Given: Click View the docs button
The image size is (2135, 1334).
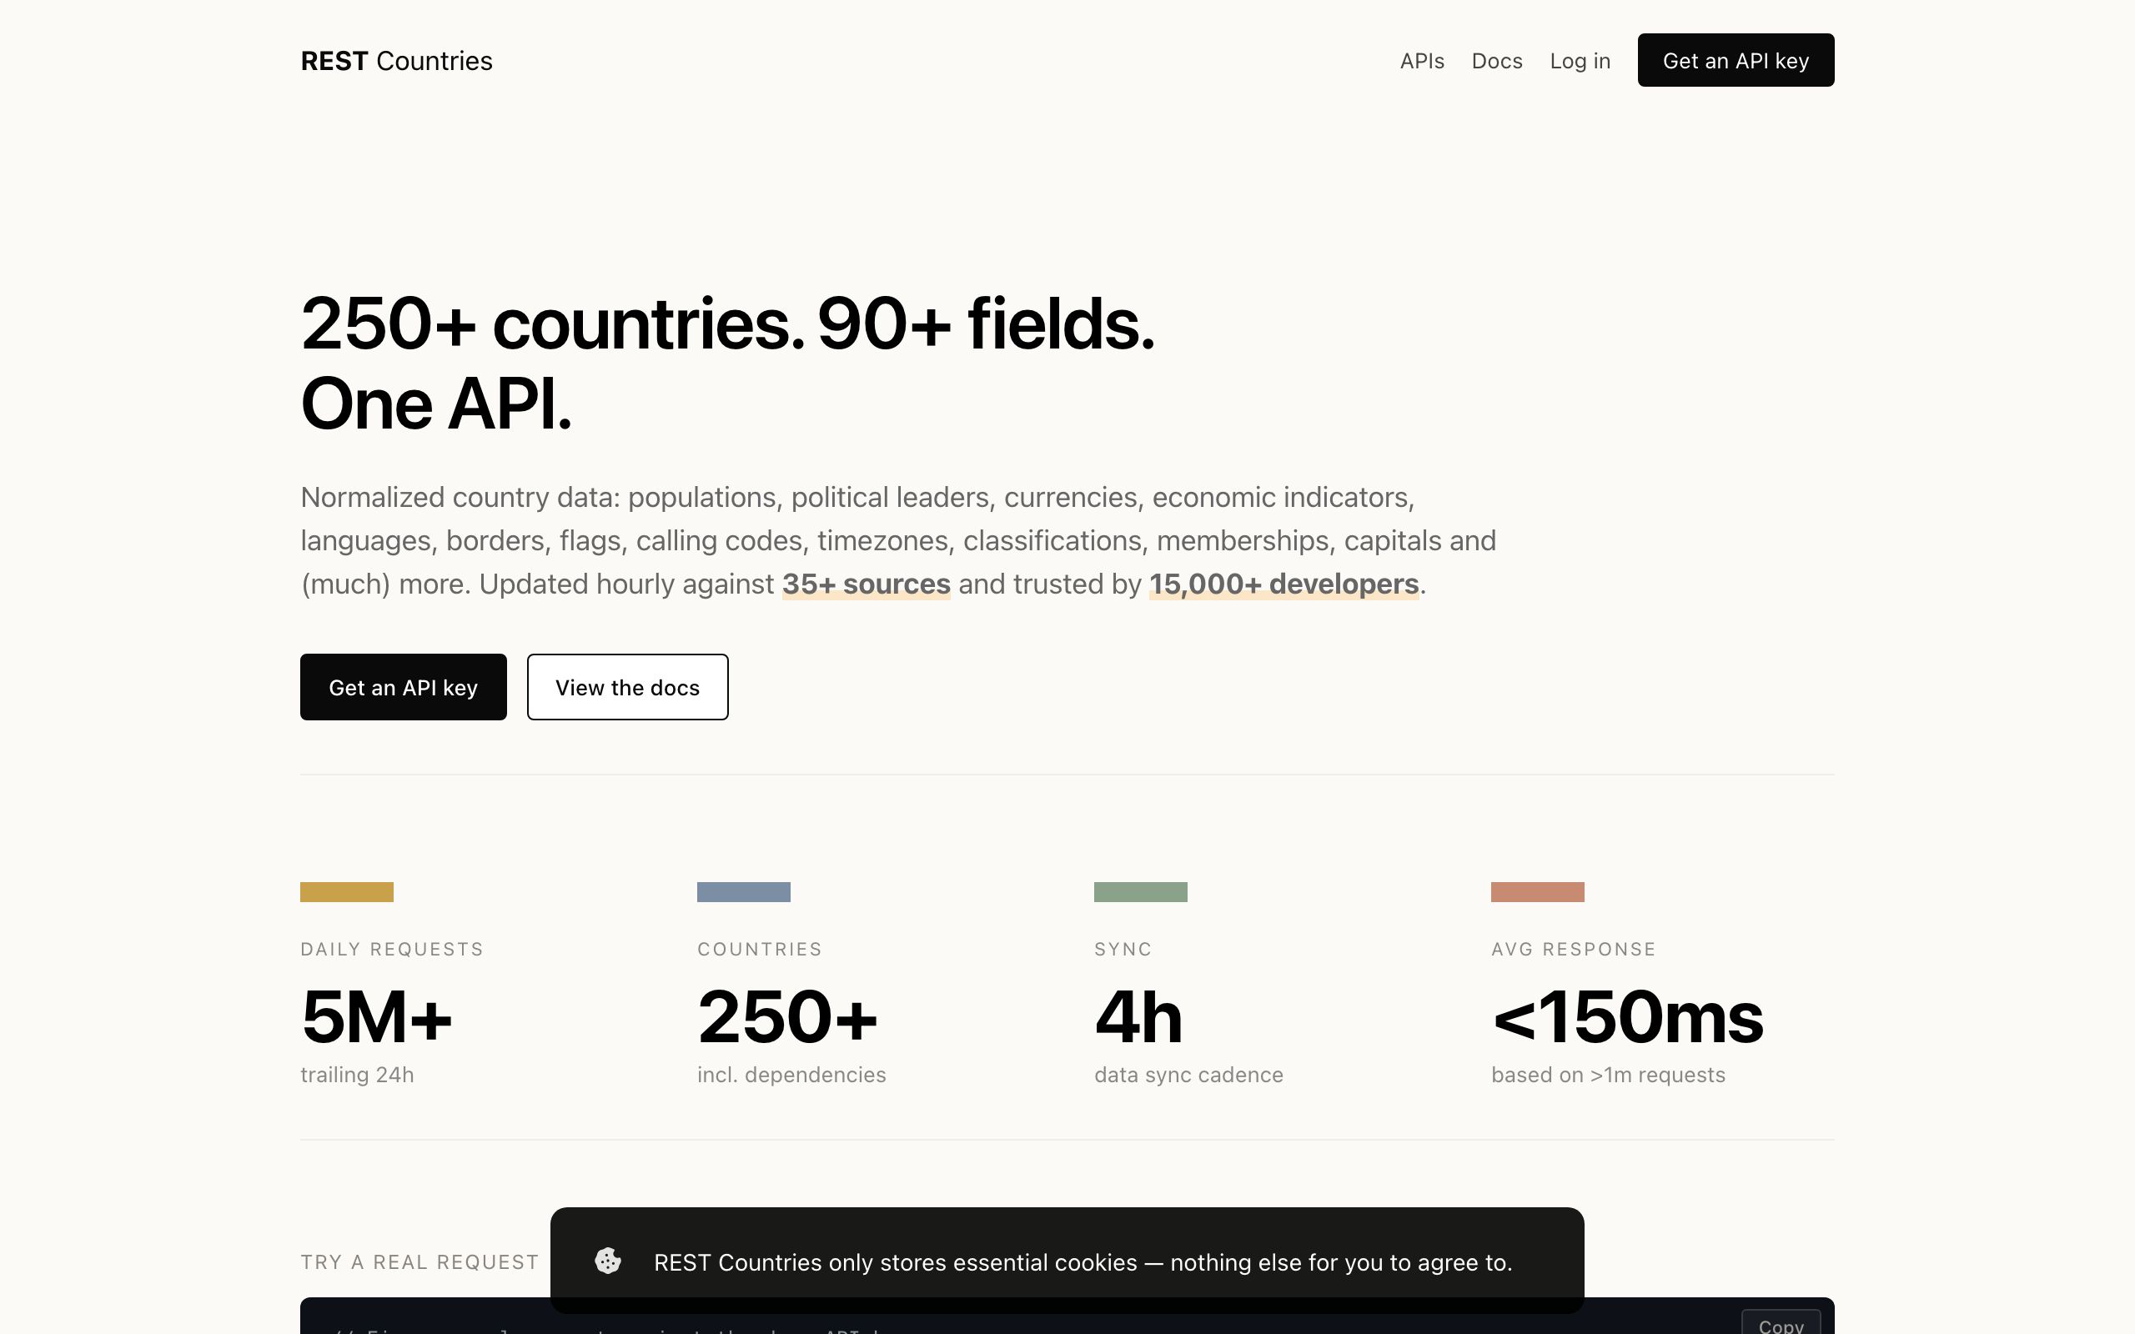Looking at the screenshot, I should click(627, 686).
